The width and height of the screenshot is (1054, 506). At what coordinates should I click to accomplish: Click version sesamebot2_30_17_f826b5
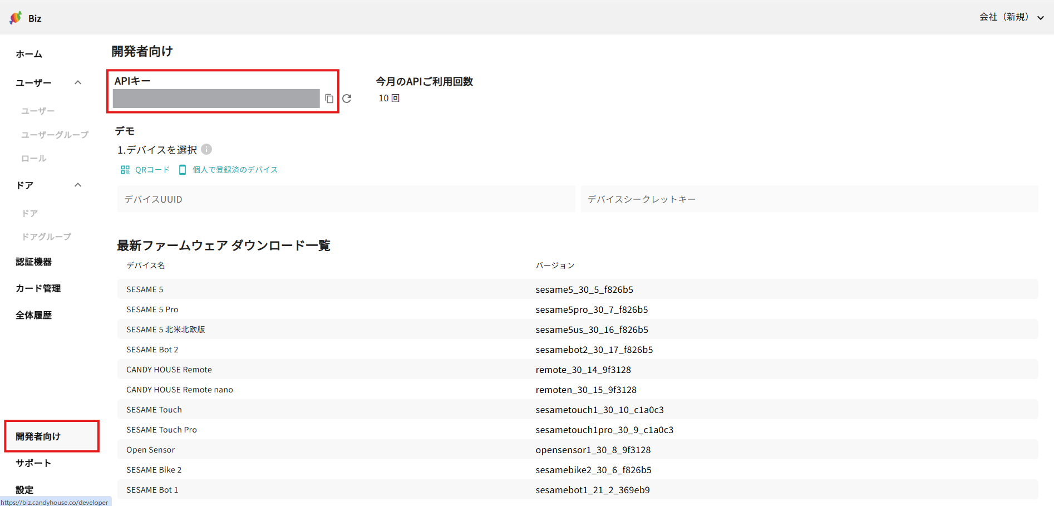tap(594, 350)
